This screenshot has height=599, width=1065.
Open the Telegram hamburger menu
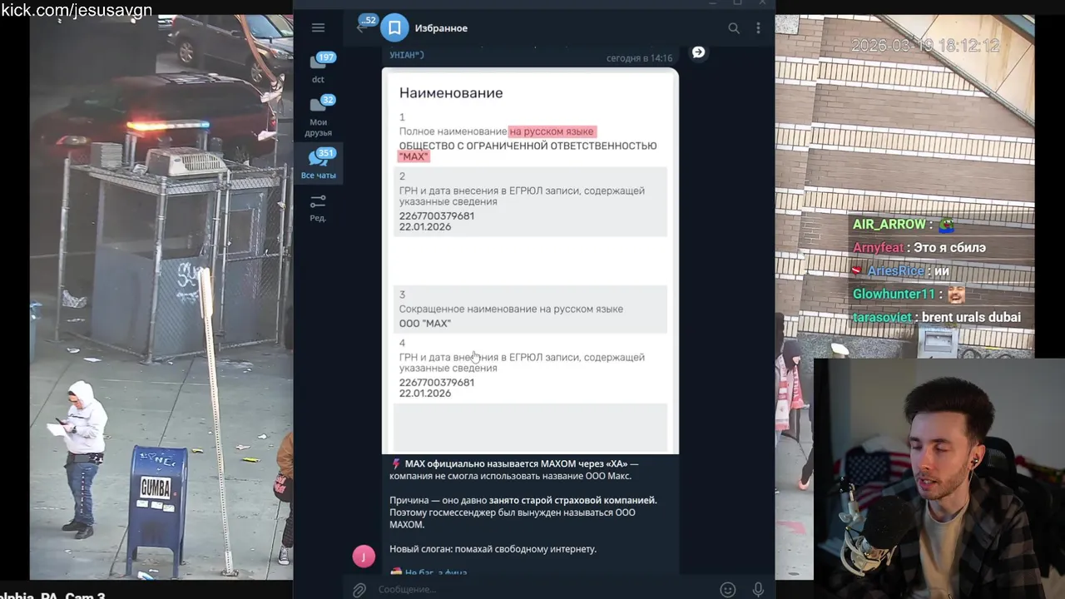[318, 27]
